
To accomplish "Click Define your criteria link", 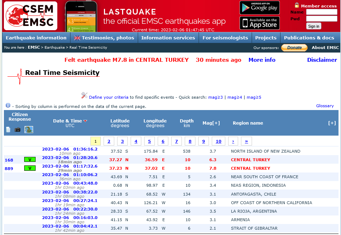I will point(109,97).
